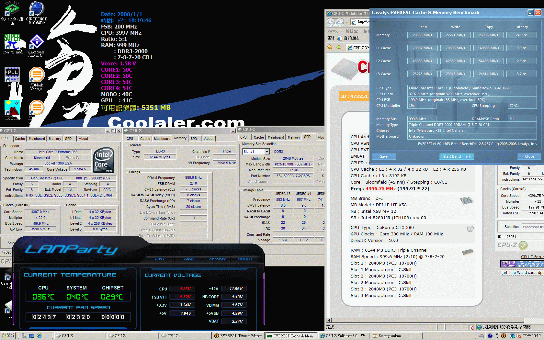544x340 pixels.
Task: Open the ORTHOS desktop icon
Action: [12, 110]
